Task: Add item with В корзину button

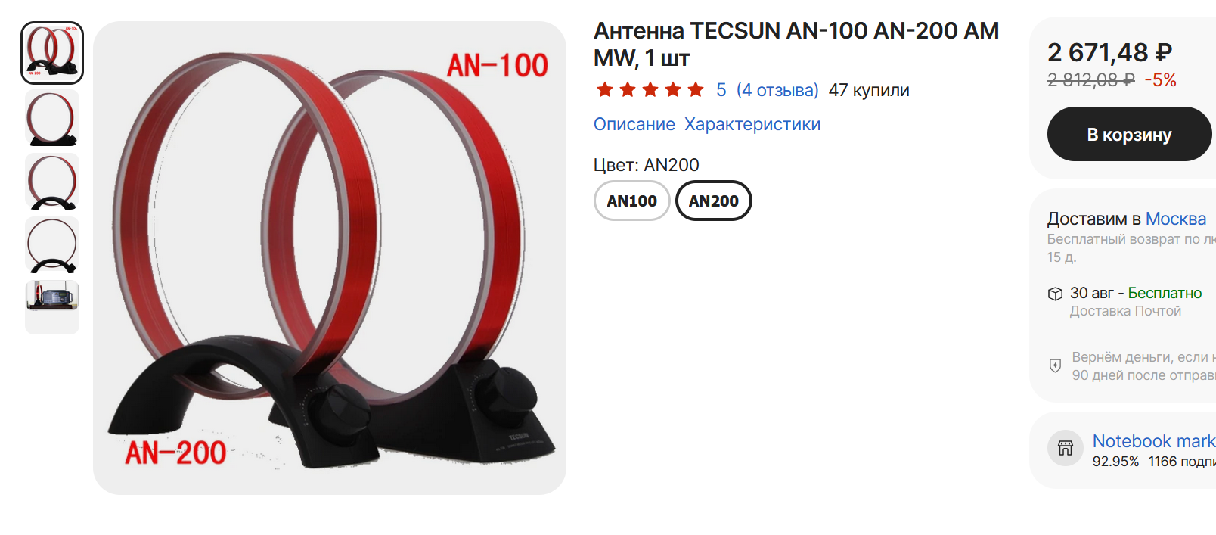Action: pyautogui.click(x=1129, y=134)
